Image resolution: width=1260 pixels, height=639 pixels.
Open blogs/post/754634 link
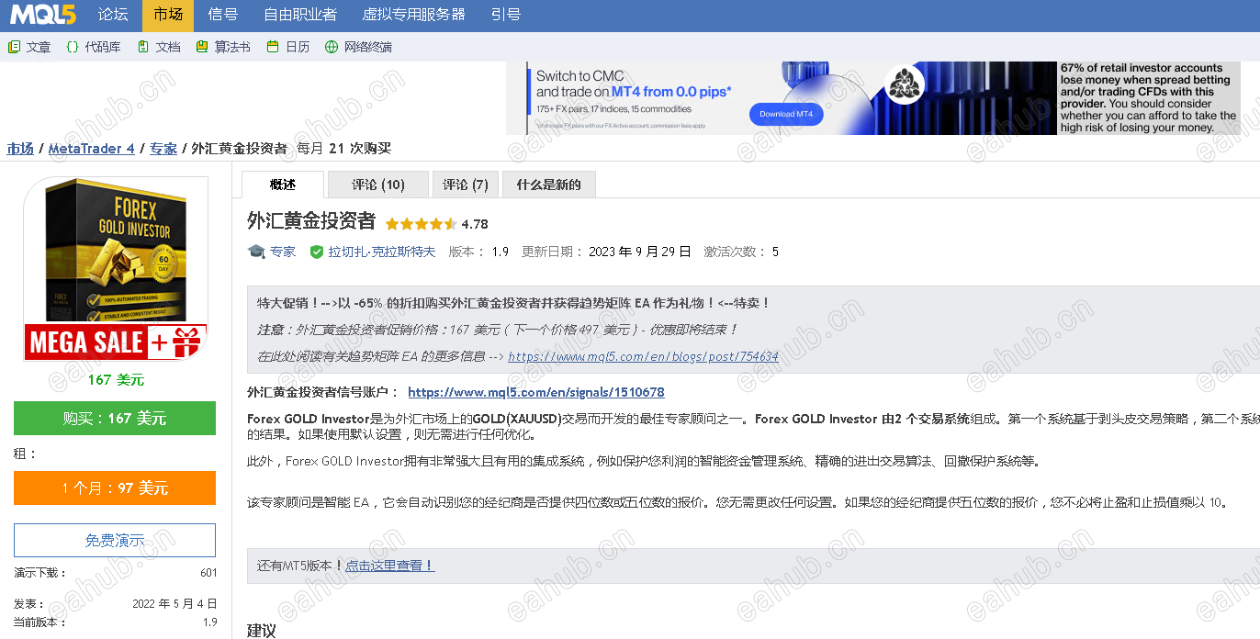(643, 356)
